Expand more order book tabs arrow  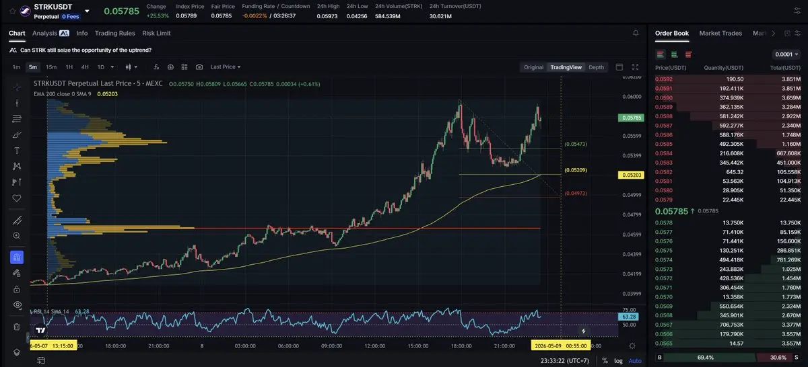(773, 33)
